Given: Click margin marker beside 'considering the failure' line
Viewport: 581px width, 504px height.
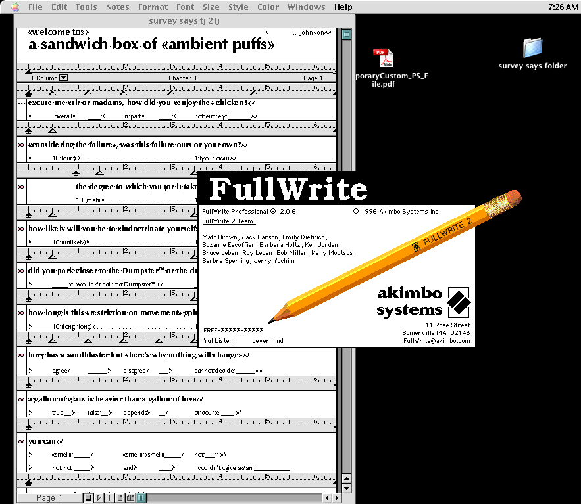Looking at the screenshot, I should 22,145.
